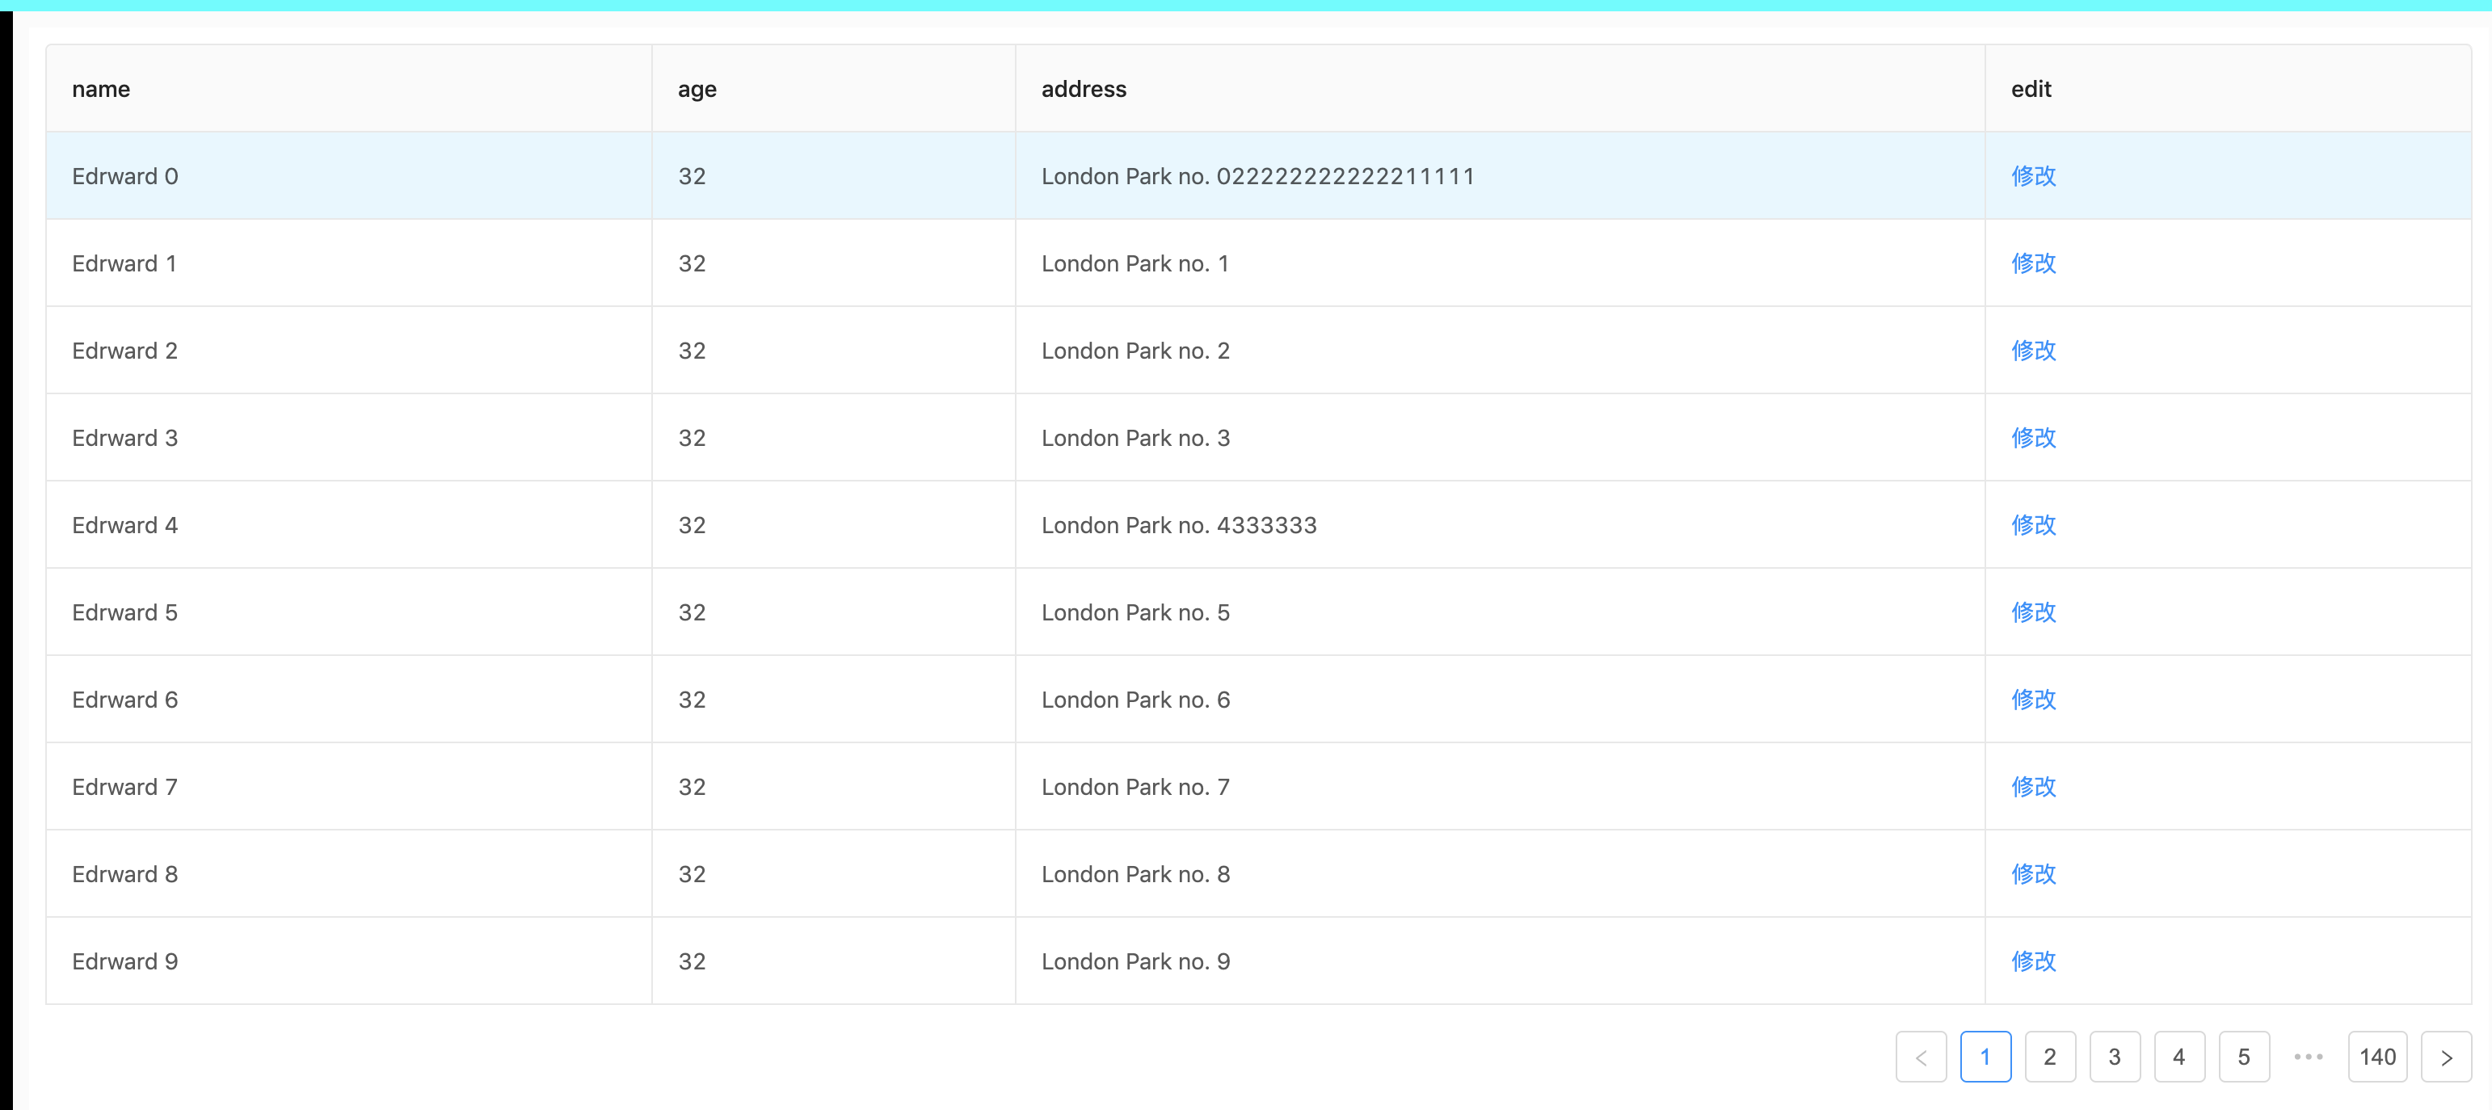This screenshot has height=1110, width=2492.
Task: Jump to last page 140
Action: [2377, 1057]
